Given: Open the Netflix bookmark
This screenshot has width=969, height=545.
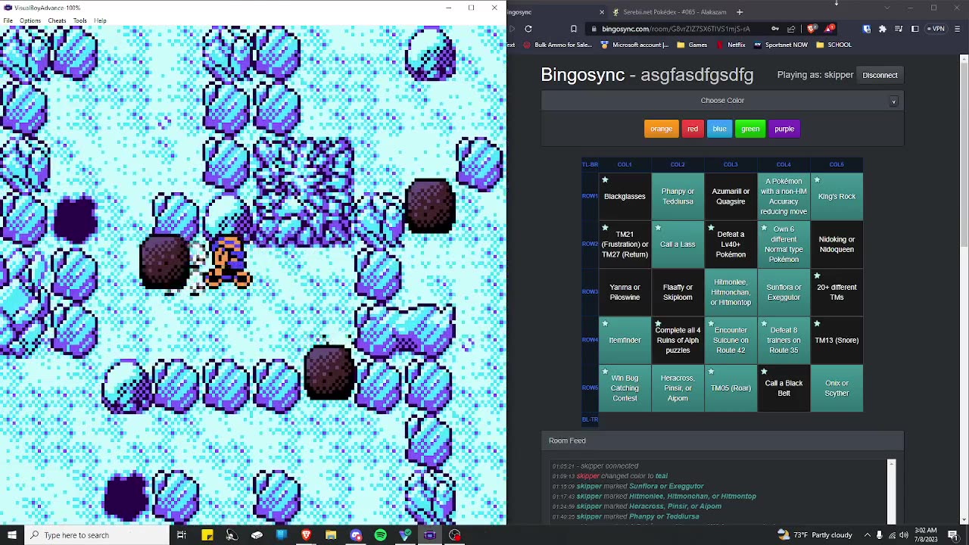Looking at the screenshot, I should [x=731, y=45].
